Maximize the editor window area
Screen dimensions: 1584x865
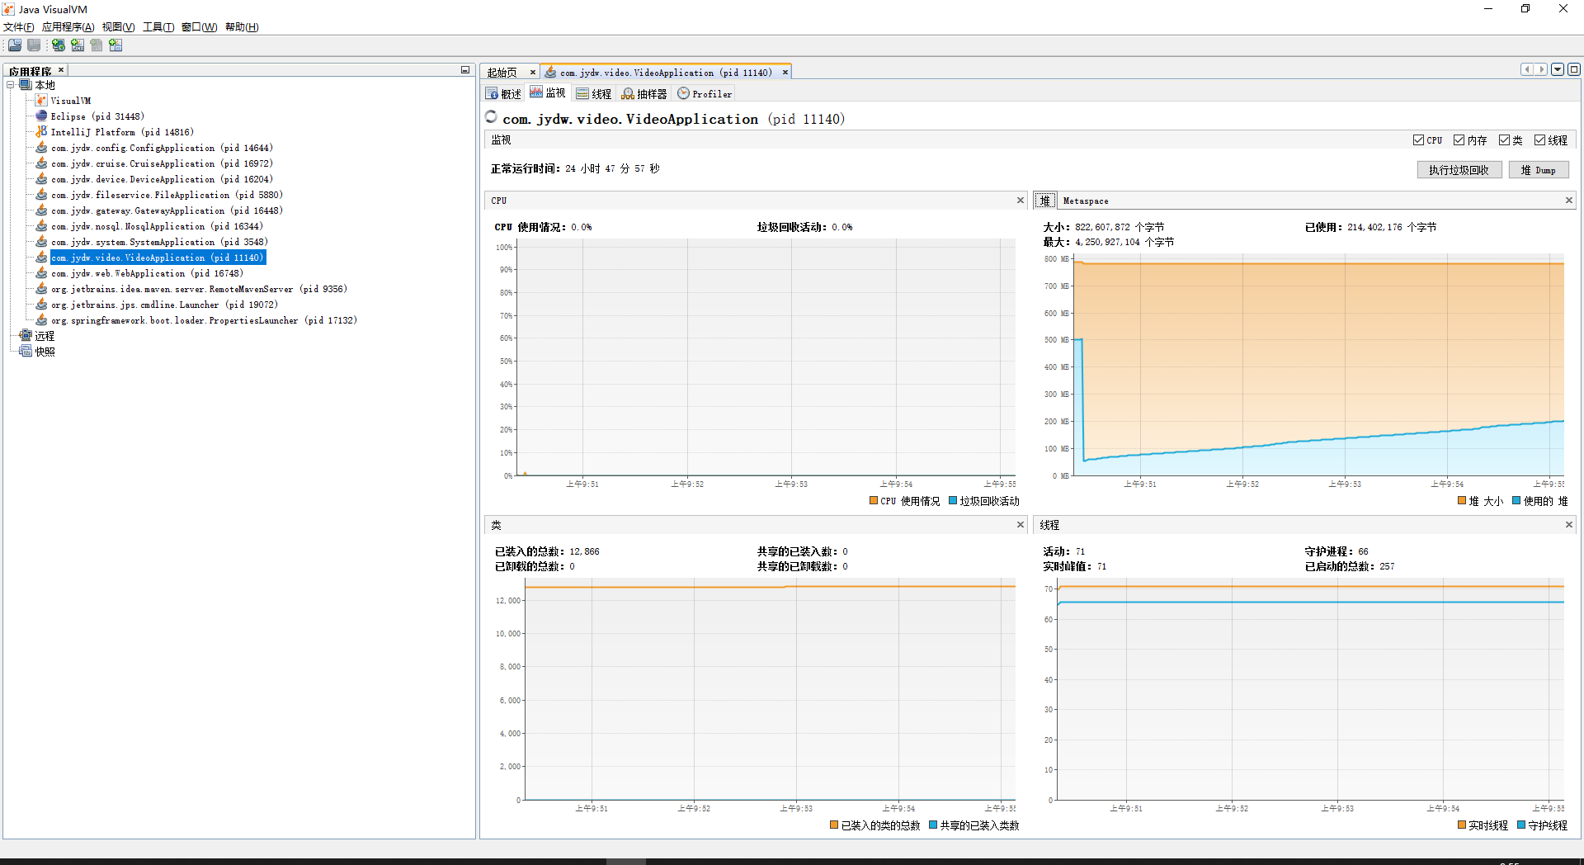[1574, 70]
